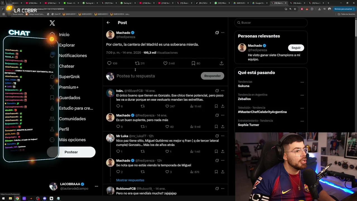Image resolution: width=357 pixels, height=201 pixels.
Task: Click Mostrar respuestas link
Action: [x=130, y=180]
